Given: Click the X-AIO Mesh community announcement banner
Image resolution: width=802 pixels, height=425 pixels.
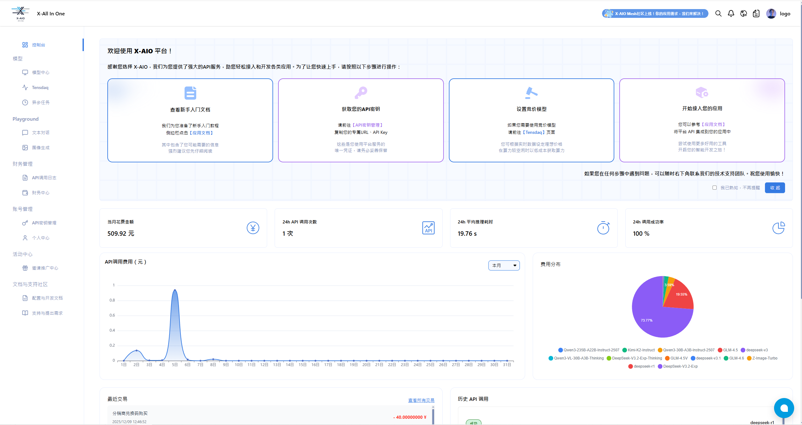Looking at the screenshot, I should click(655, 13).
